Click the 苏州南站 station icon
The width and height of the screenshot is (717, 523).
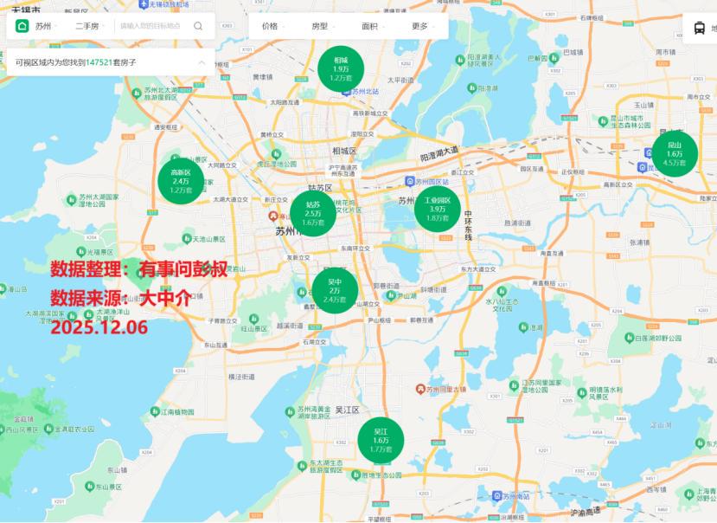(x=496, y=496)
